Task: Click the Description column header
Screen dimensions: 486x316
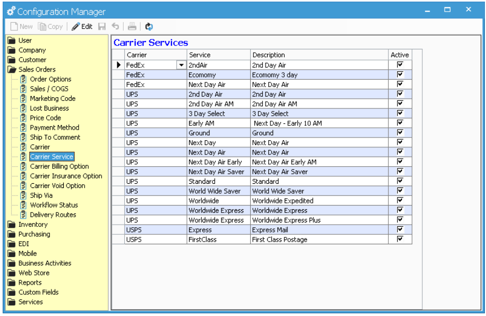Action: 319,55
